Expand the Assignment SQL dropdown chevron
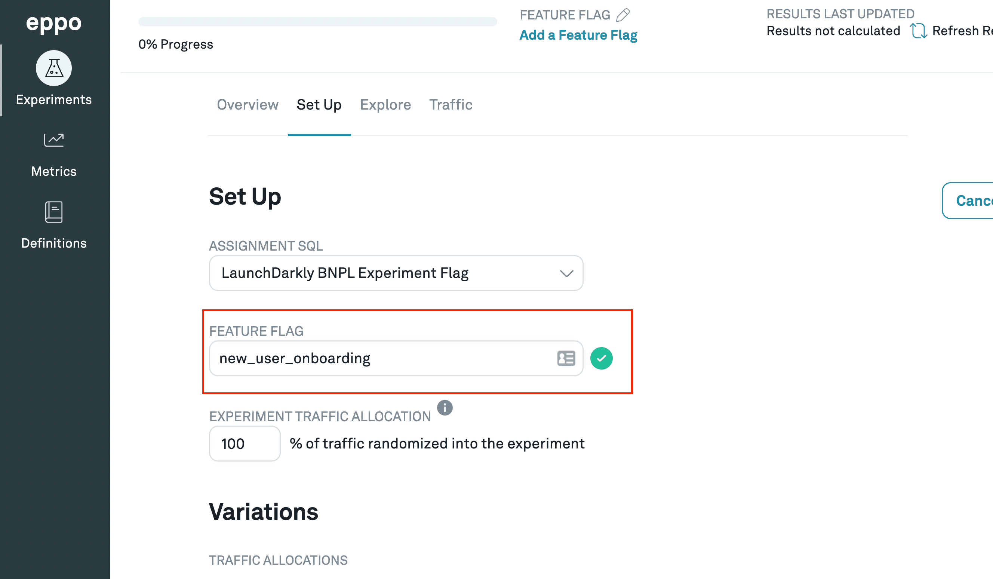The image size is (993, 579). pos(566,273)
